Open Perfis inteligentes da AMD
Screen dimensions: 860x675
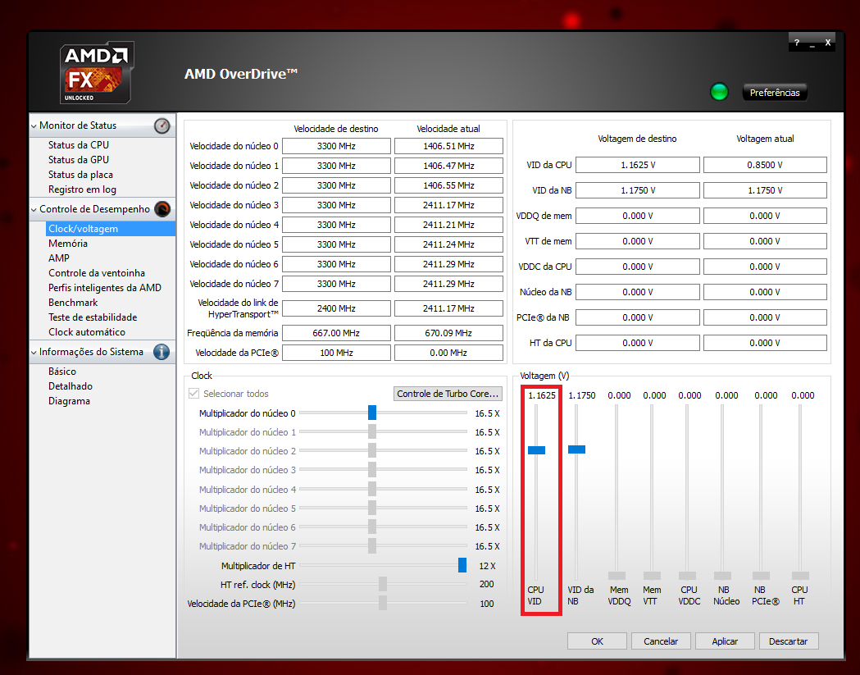point(105,288)
